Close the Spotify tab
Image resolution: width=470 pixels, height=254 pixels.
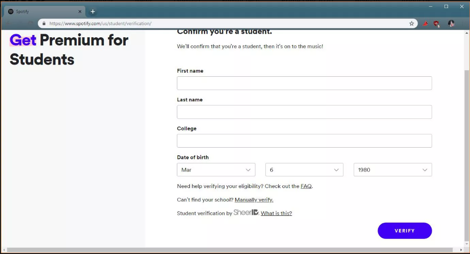click(x=80, y=11)
